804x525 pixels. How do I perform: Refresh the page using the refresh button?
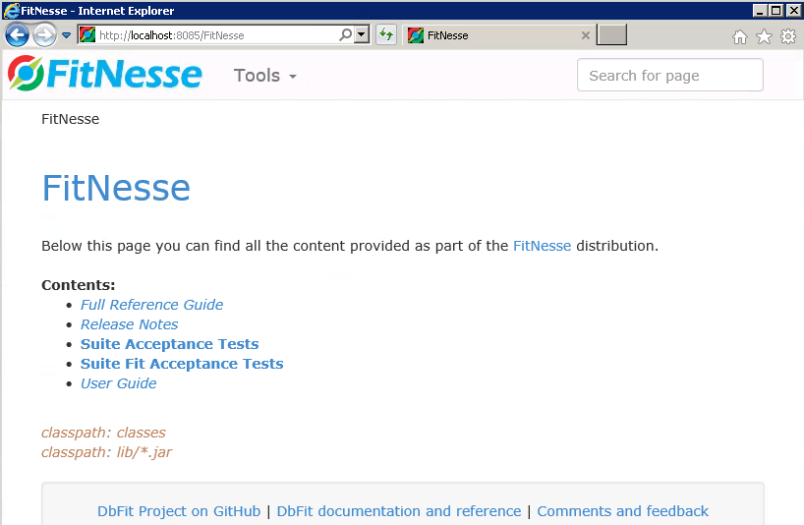point(386,34)
